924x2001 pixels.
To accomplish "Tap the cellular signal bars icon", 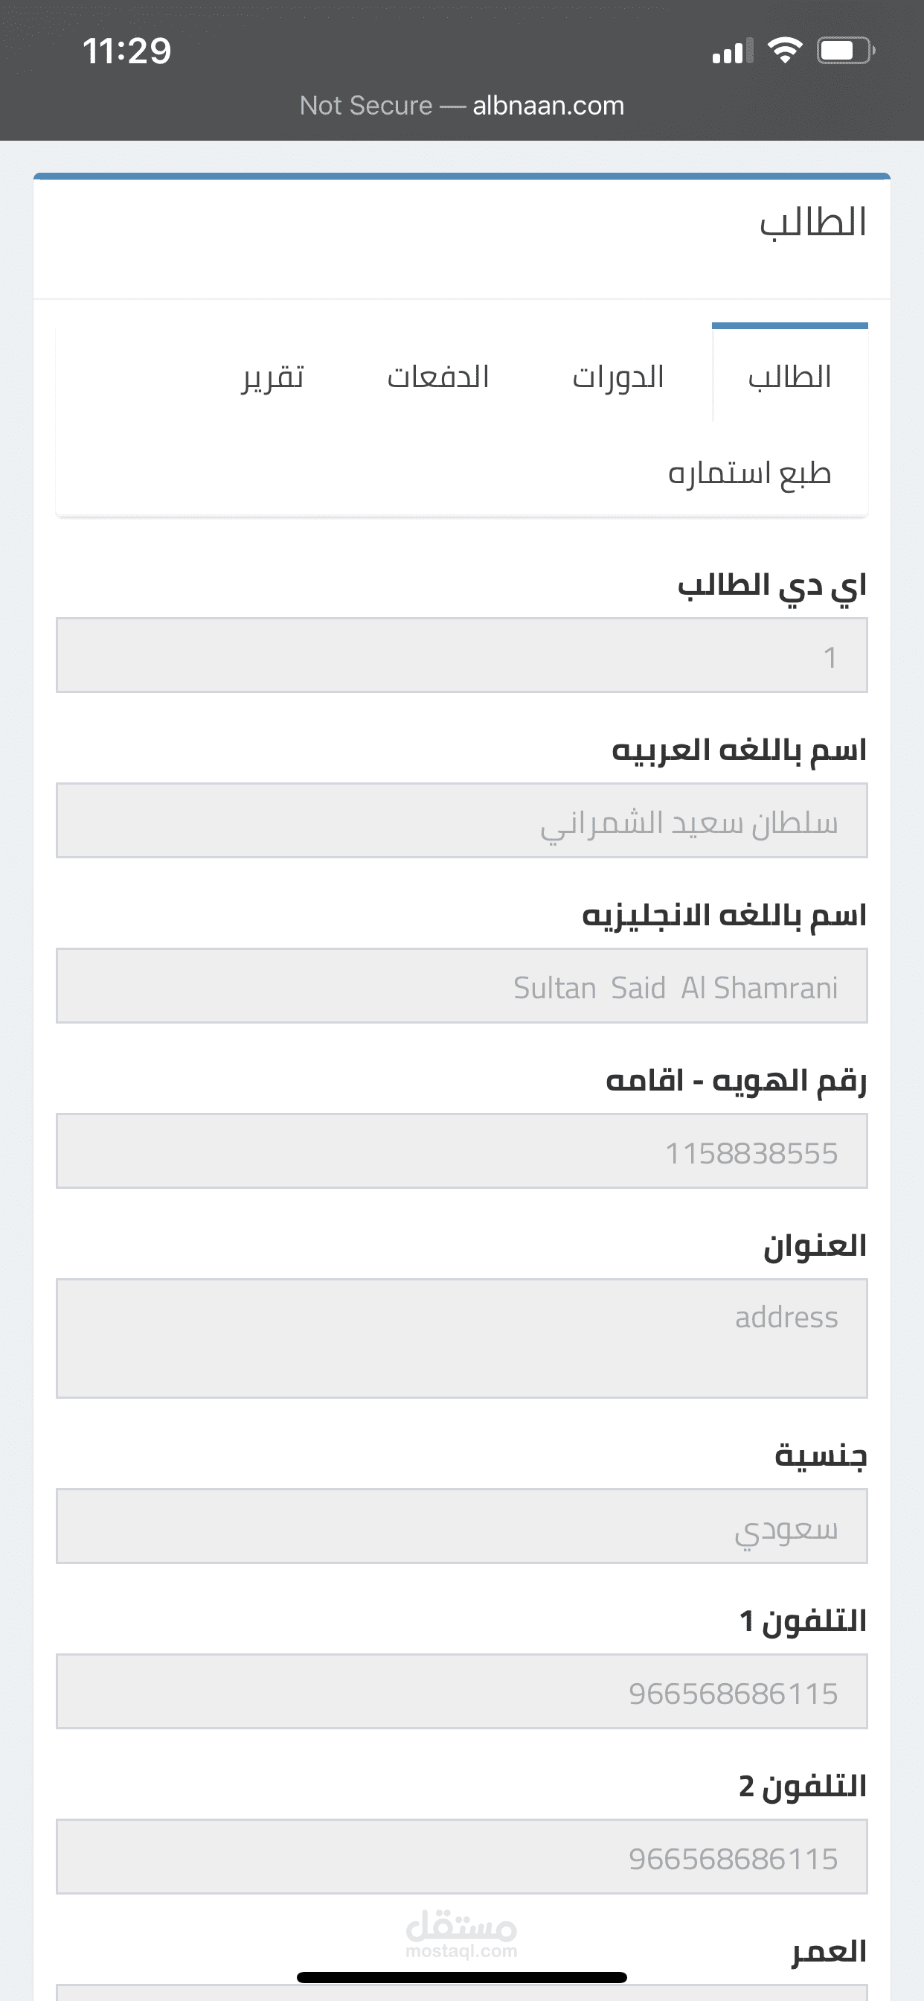I will click(x=732, y=52).
